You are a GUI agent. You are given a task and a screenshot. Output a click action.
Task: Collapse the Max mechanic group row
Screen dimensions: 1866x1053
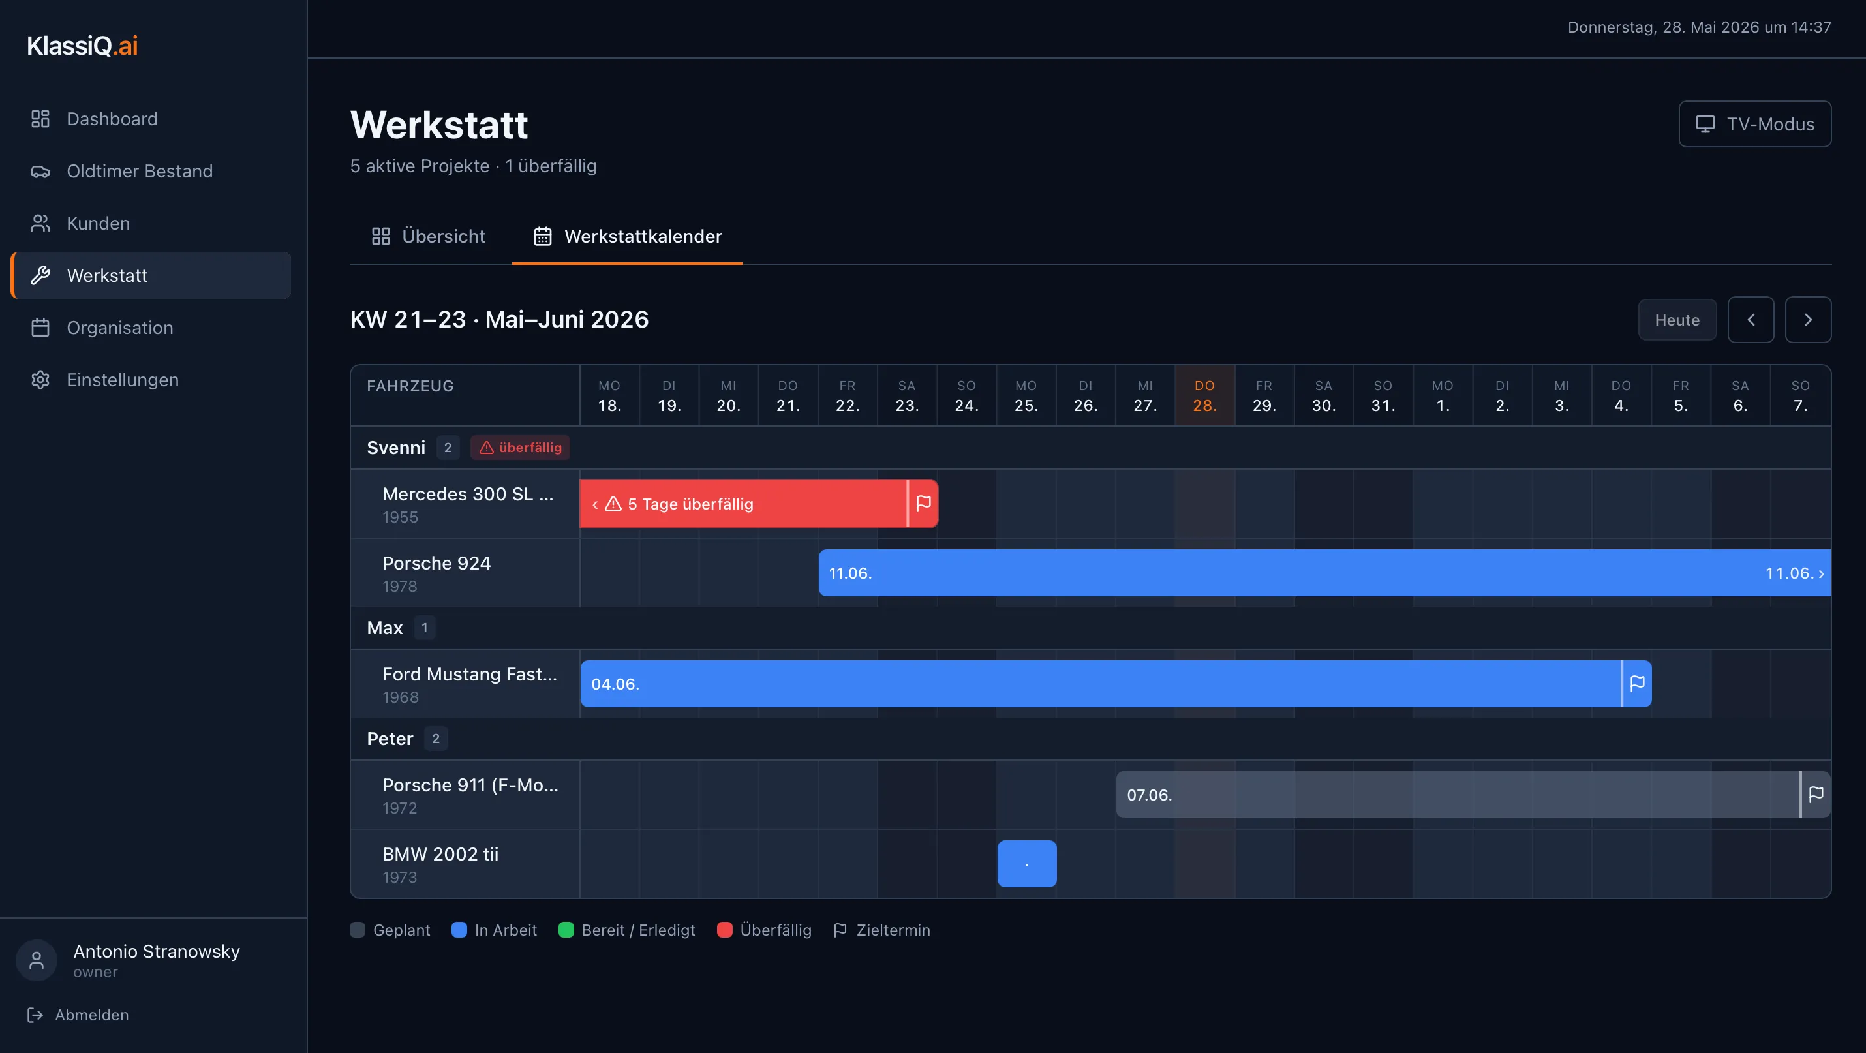(x=1090, y=628)
